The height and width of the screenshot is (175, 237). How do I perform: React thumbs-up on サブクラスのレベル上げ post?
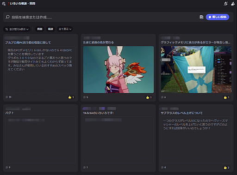pyautogui.click(x=226, y=168)
